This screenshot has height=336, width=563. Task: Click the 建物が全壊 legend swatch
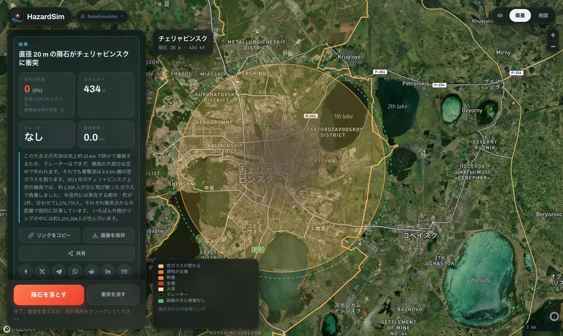click(x=161, y=272)
